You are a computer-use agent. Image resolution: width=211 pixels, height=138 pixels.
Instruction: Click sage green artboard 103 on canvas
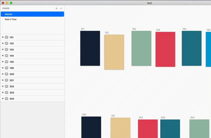pos(141,48)
